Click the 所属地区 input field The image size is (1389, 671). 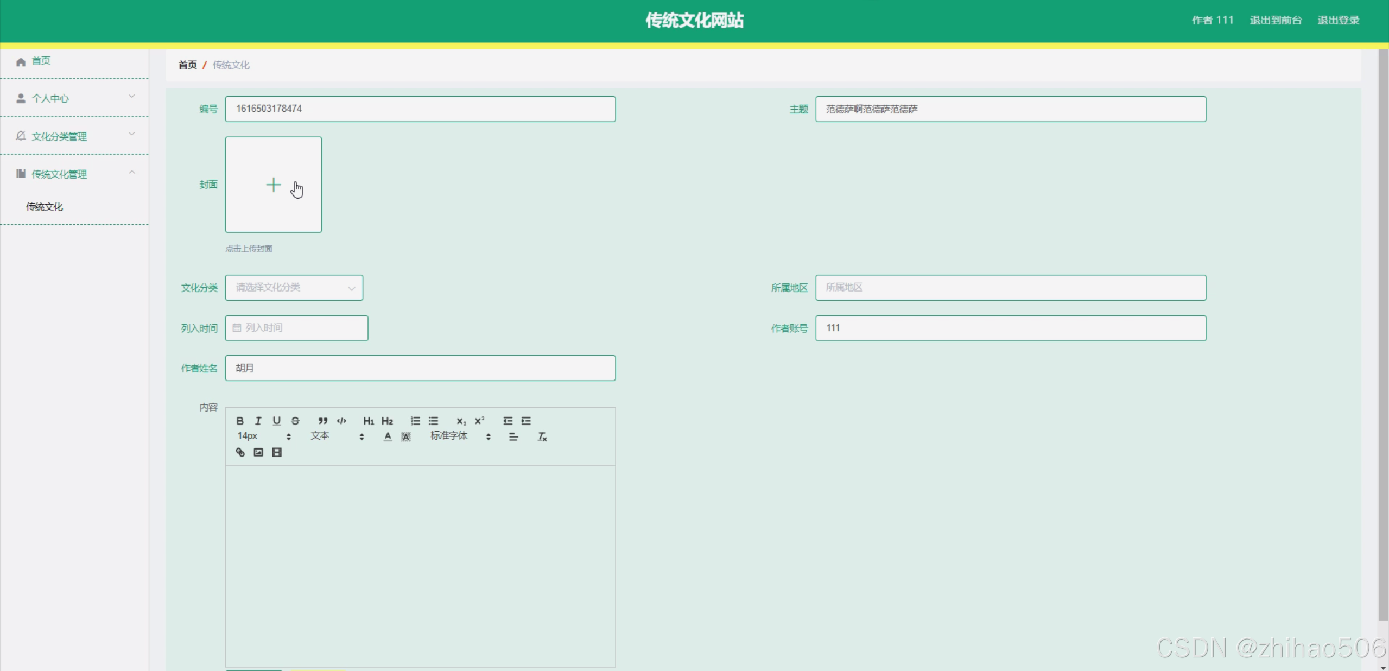pos(1010,288)
